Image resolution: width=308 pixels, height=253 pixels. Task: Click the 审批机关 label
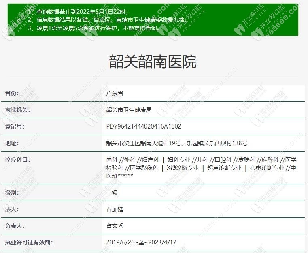(x=18, y=110)
